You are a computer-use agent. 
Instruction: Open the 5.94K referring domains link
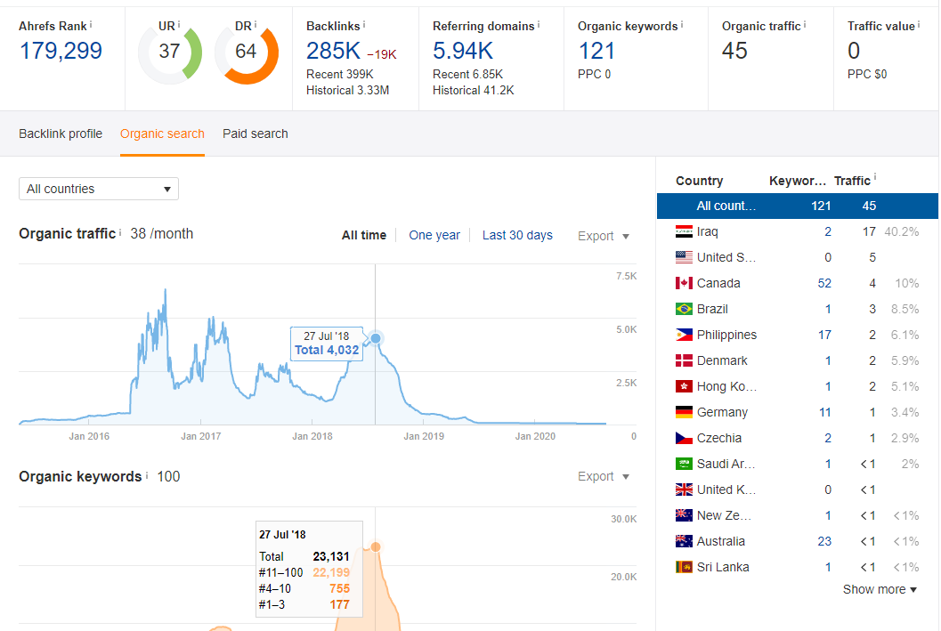click(463, 51)
